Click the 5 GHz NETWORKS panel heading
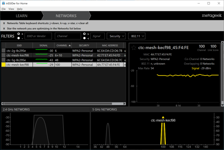 (105, 109)
